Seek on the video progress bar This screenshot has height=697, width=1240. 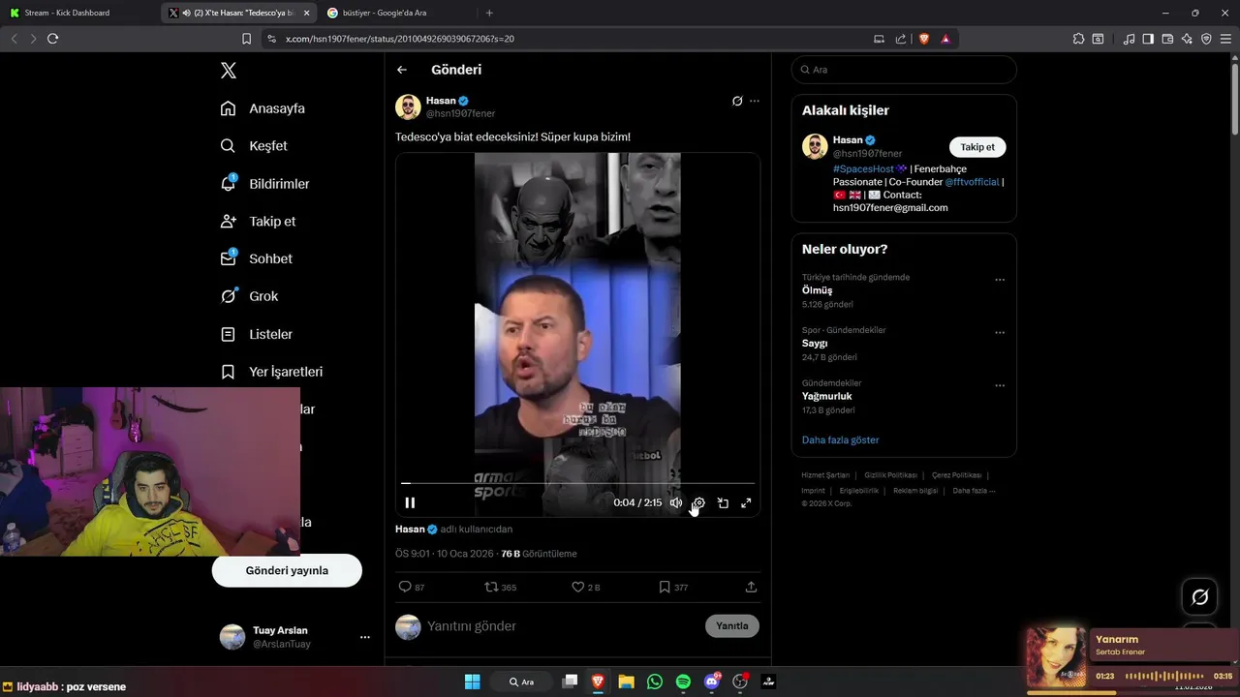click(x=577, y=482)
